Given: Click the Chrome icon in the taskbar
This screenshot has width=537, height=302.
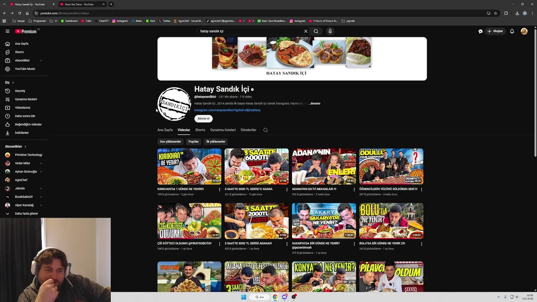Looking at the screenshot, I should pos(275,297).
